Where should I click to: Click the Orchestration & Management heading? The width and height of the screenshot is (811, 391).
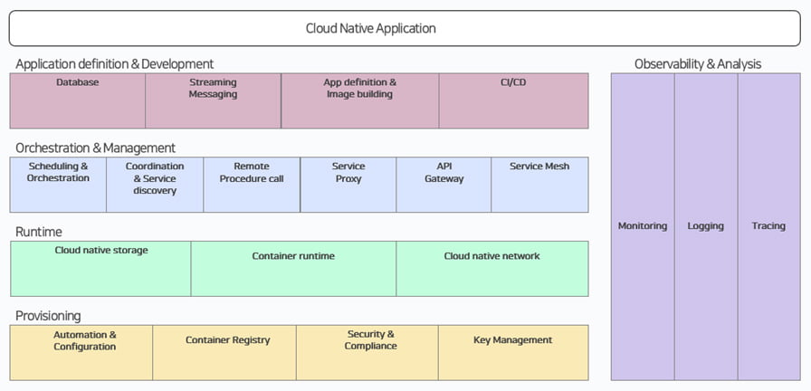click(96, 148)
